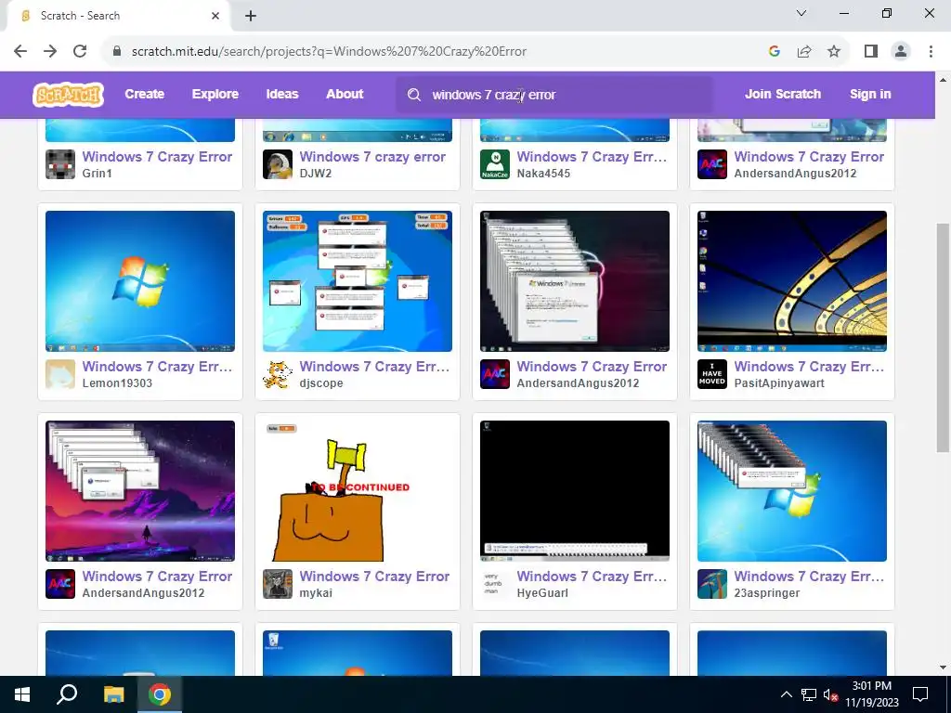The height and width of the screenshot is (713, 951).
Task: Click the search magnifier icon in Scratch bar
Action: click(x=414, y=95)
